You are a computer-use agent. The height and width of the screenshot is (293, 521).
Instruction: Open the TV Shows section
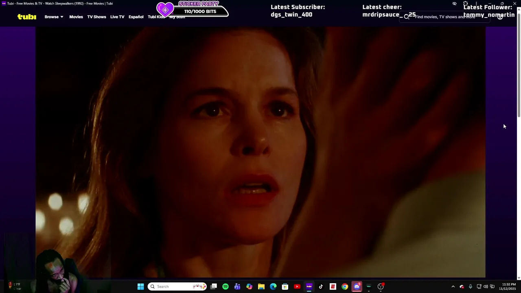(x=96, y=17)
